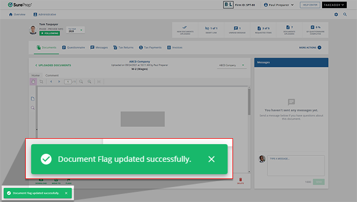This screenshot has height=202, width=357.
Task: Switch to the Documents tab
Action: [47, 48]
